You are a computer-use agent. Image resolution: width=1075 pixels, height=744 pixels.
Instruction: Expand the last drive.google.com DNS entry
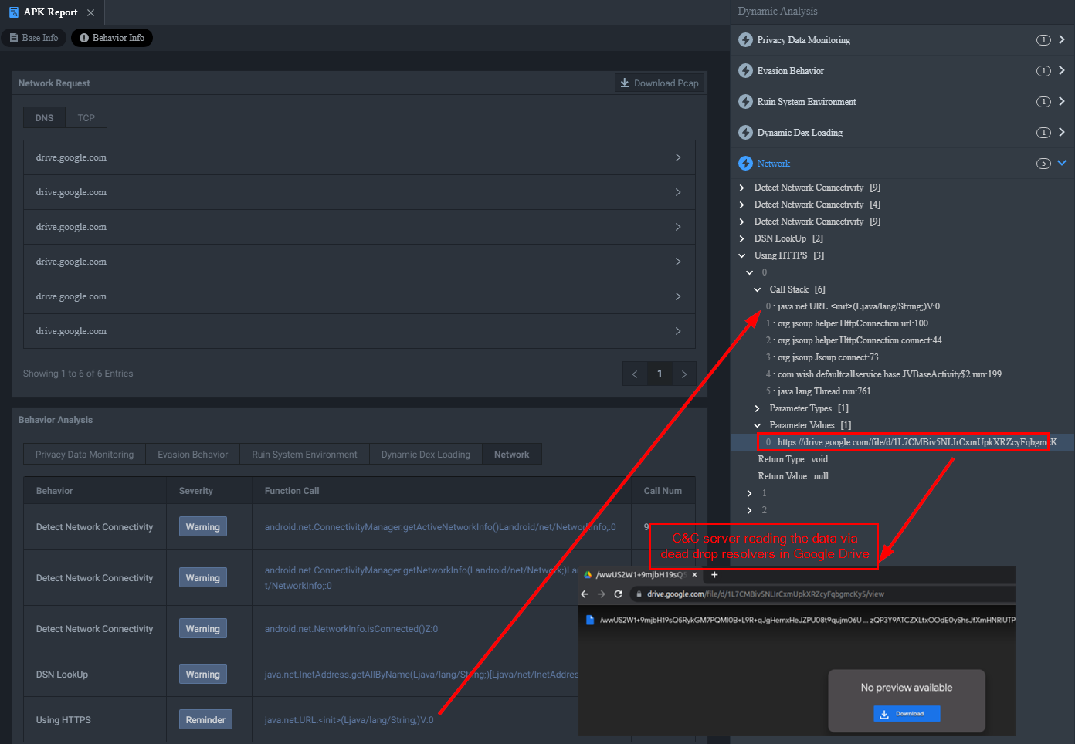click(x=359, y=331)
